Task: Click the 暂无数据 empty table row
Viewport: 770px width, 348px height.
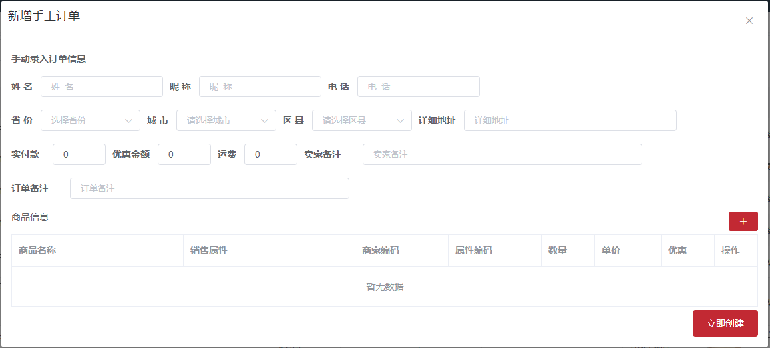Action: pyautogui.click(x=385, y=287)
